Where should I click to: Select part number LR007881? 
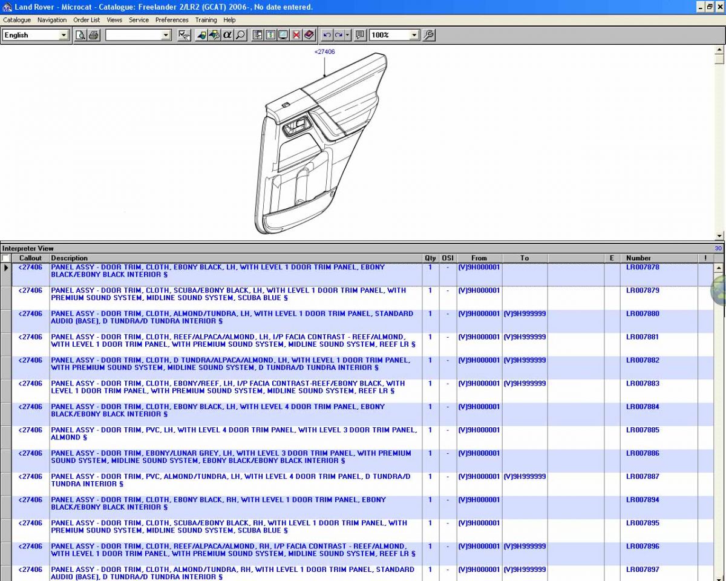(643, 337)
